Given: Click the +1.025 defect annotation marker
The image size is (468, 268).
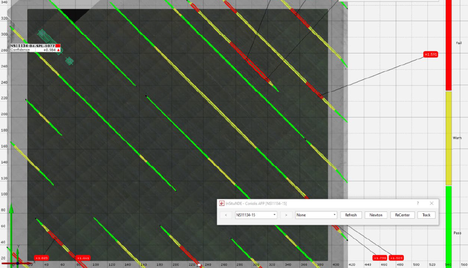Looking at the screenshot, I should 41,258.
